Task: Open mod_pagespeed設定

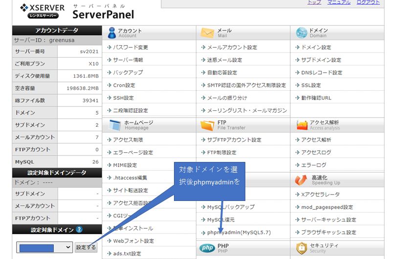Action: [327, 207]
